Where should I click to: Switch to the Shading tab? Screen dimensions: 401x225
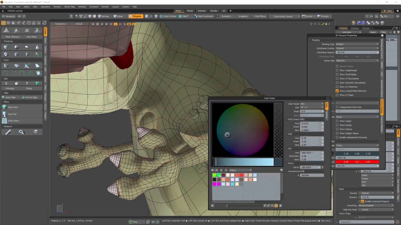click(x=354, y=28)
